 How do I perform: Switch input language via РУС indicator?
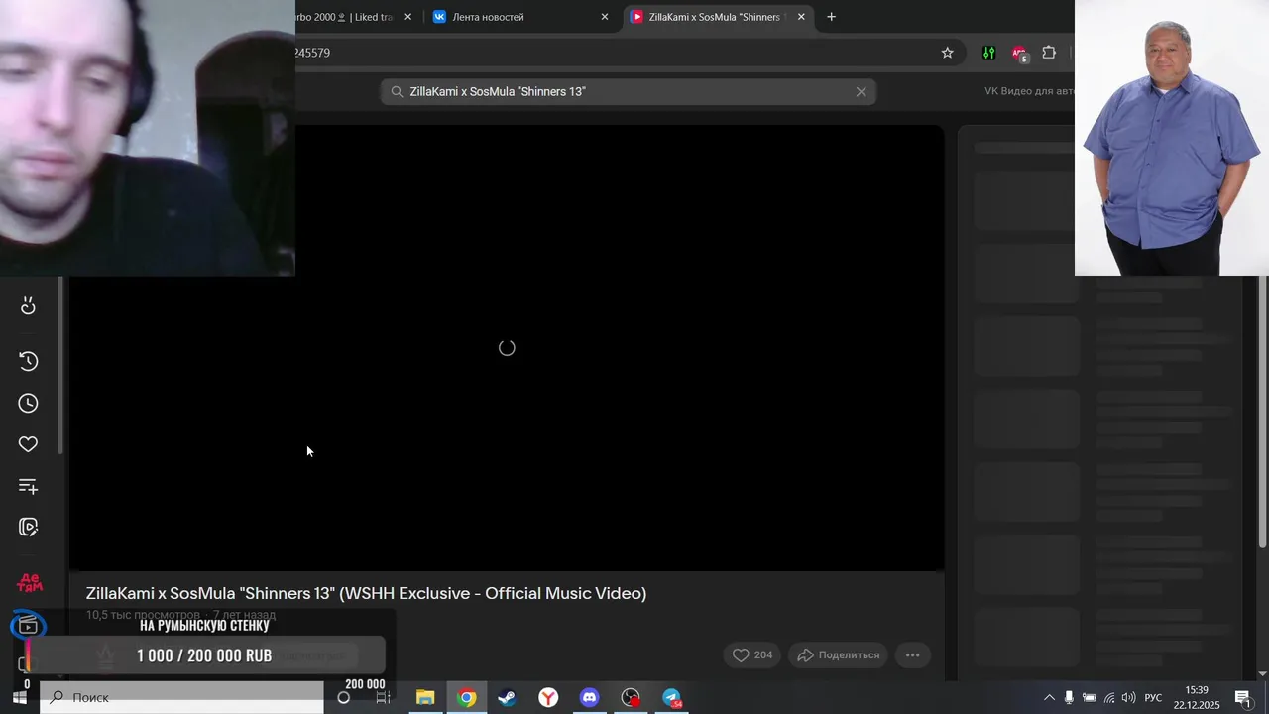pos(1153,697)
